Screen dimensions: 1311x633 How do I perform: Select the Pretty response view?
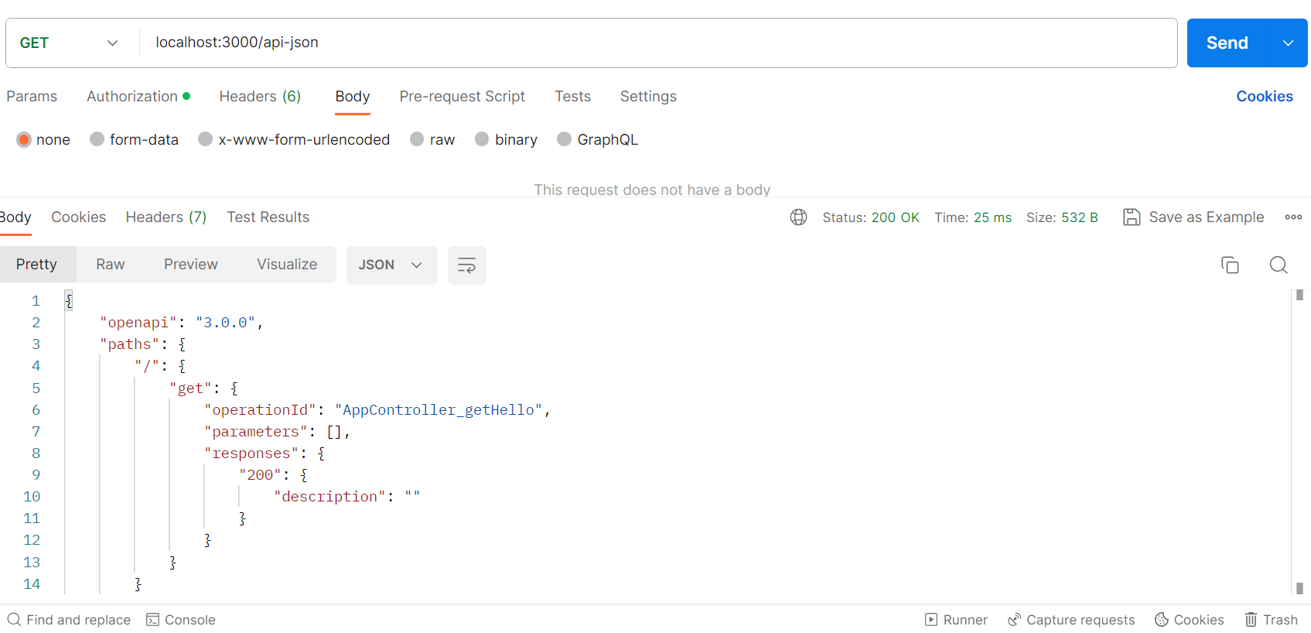point(37,265)
